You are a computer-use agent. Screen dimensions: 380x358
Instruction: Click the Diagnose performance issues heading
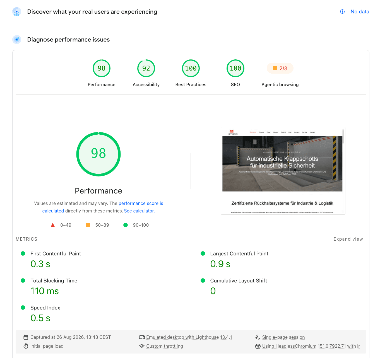pos(68,40)
